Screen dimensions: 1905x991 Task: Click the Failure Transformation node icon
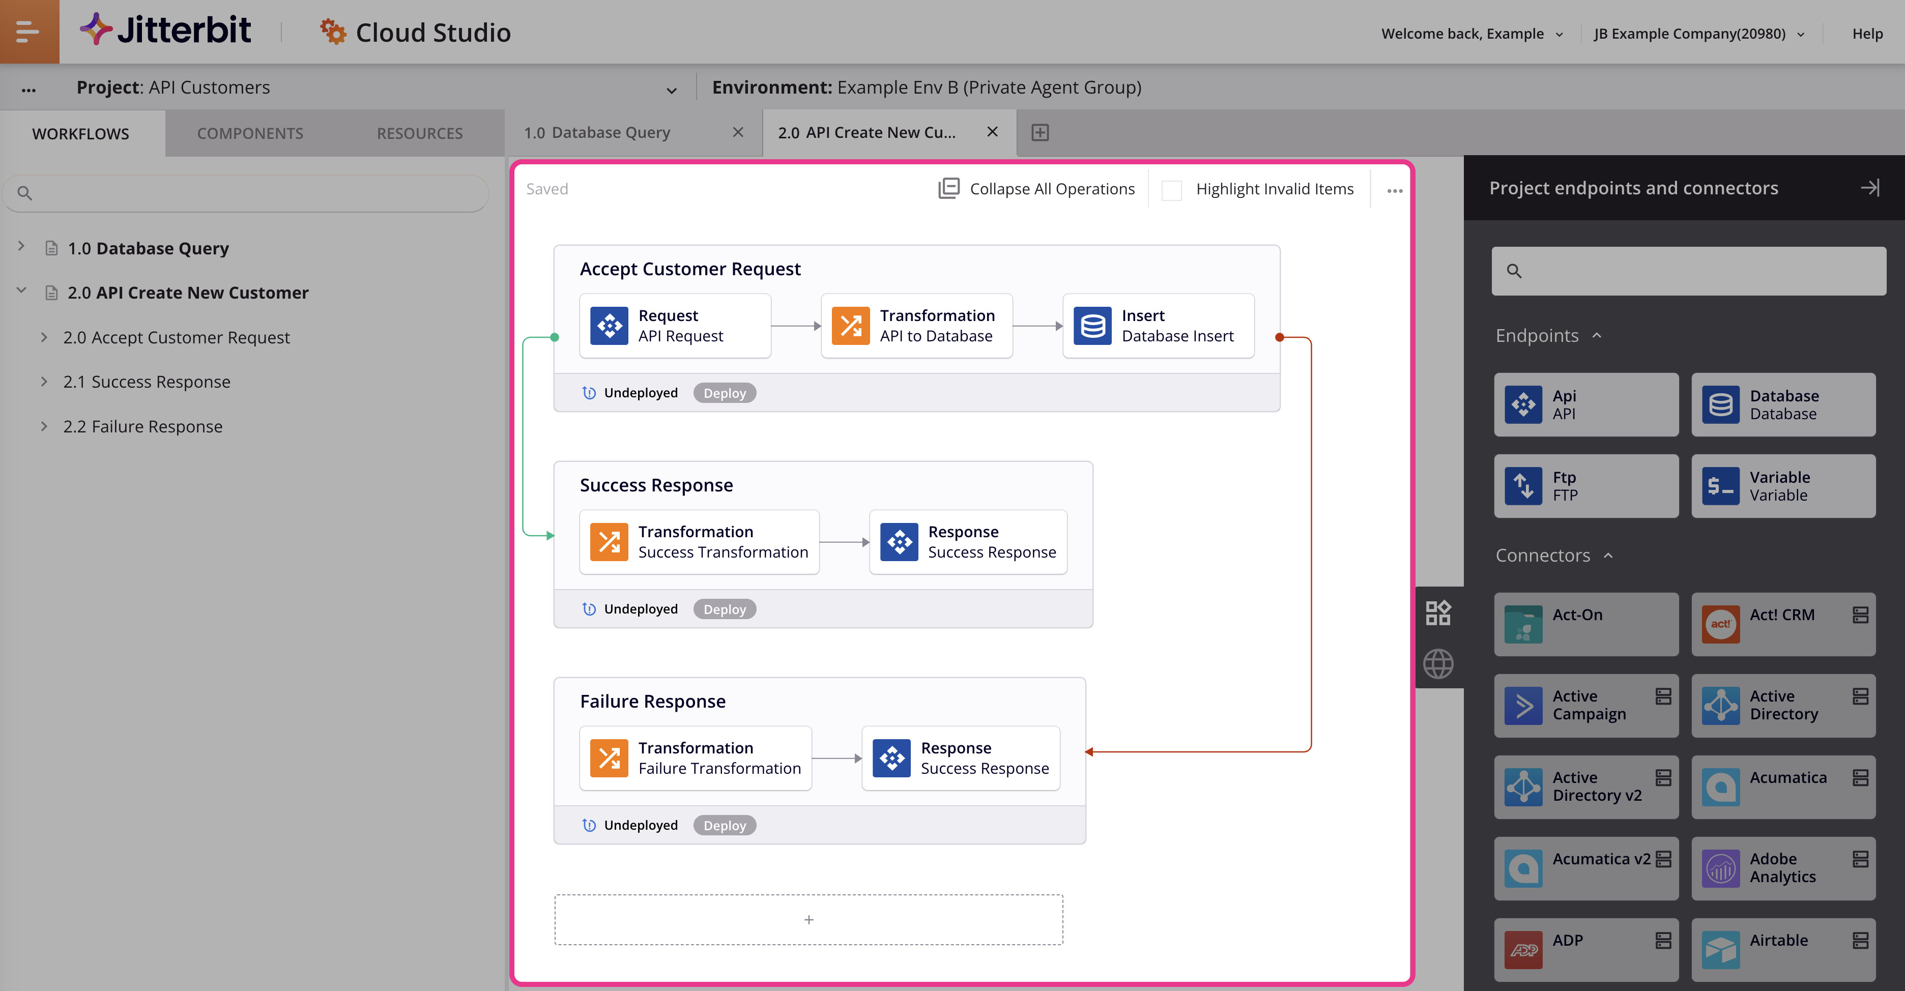(x=610, y=758)
